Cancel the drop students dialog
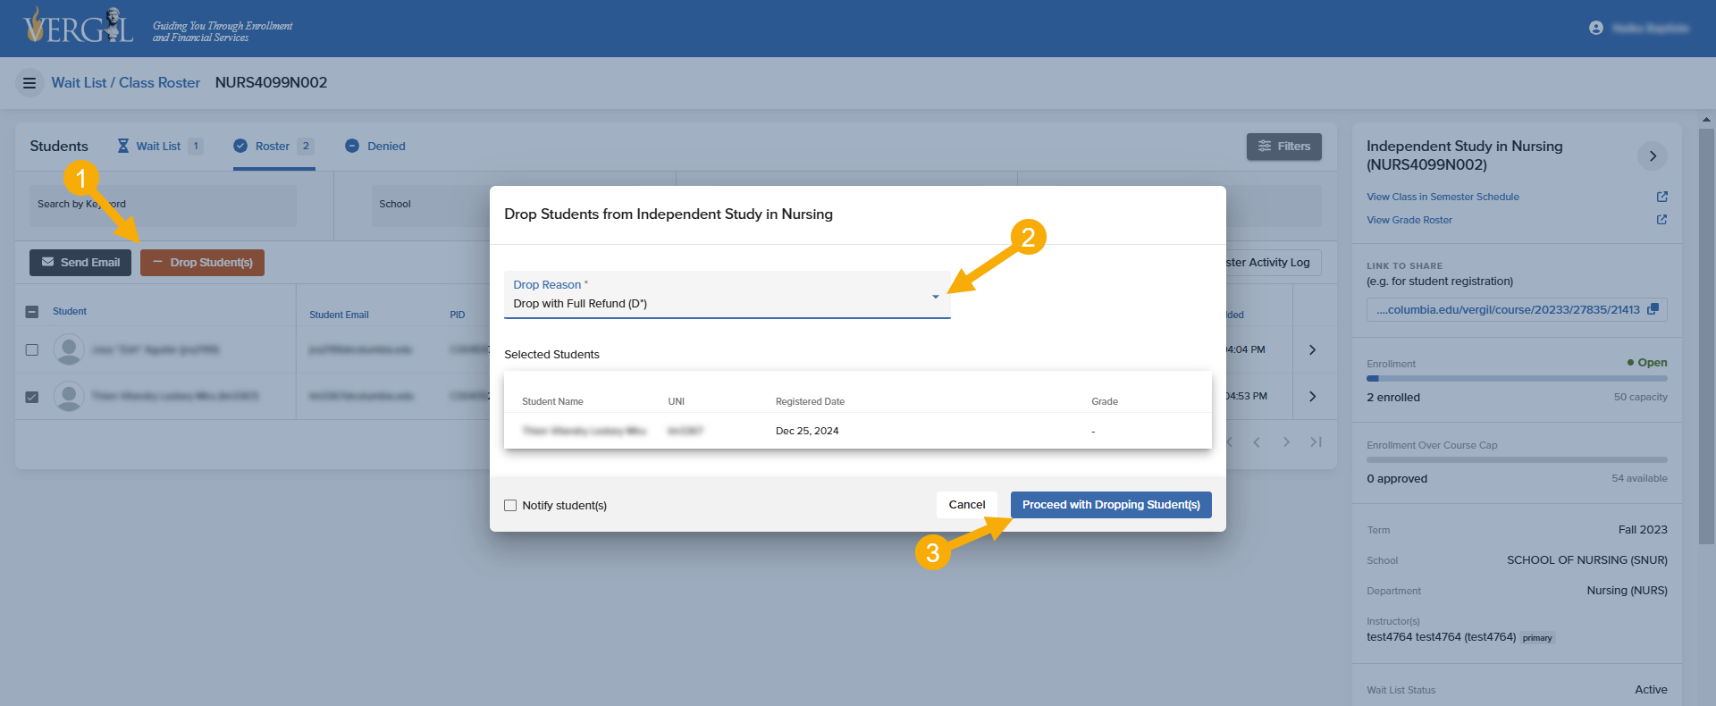Screen dimensions: 1716x706 point(967,505)
